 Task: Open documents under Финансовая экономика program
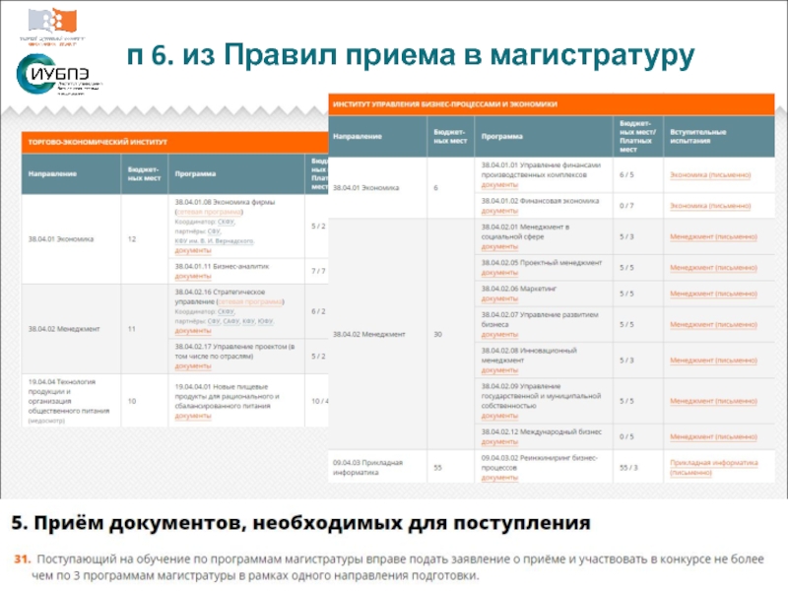pos(499,211)
